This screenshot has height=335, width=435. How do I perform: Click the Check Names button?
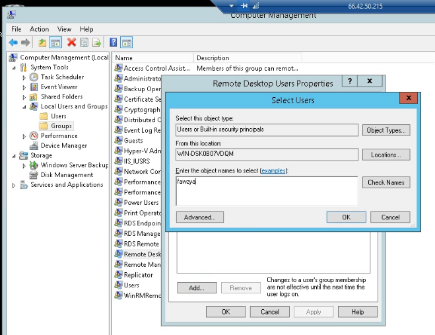pyautogui.click(x=386, y=182)
